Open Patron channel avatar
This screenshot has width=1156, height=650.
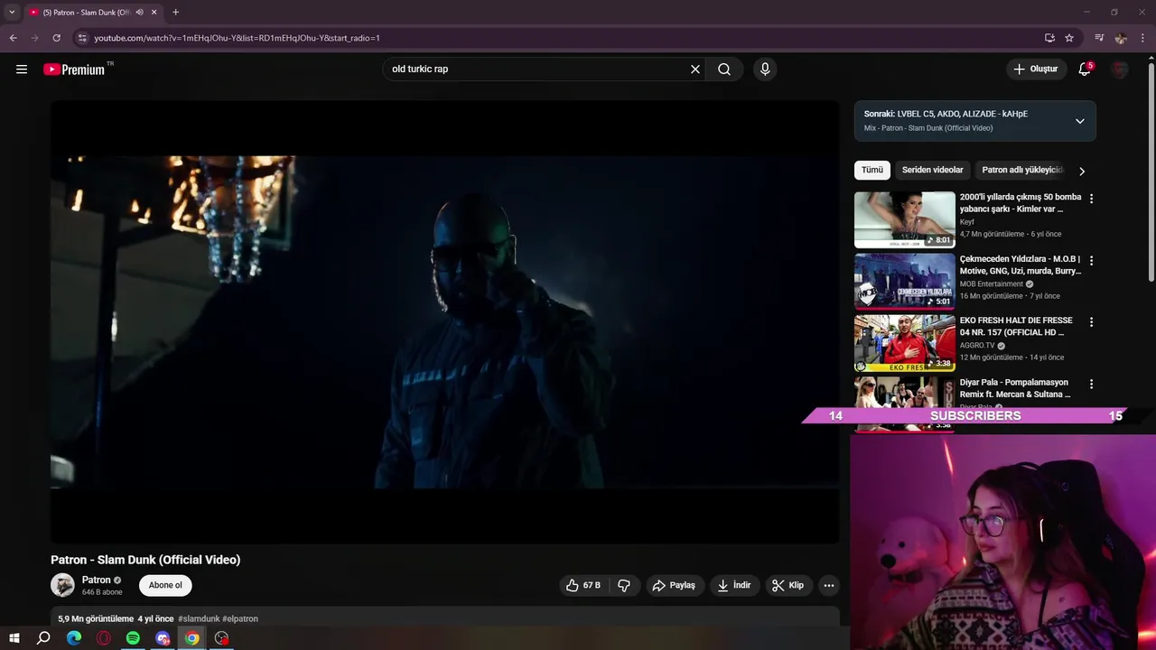62,585
